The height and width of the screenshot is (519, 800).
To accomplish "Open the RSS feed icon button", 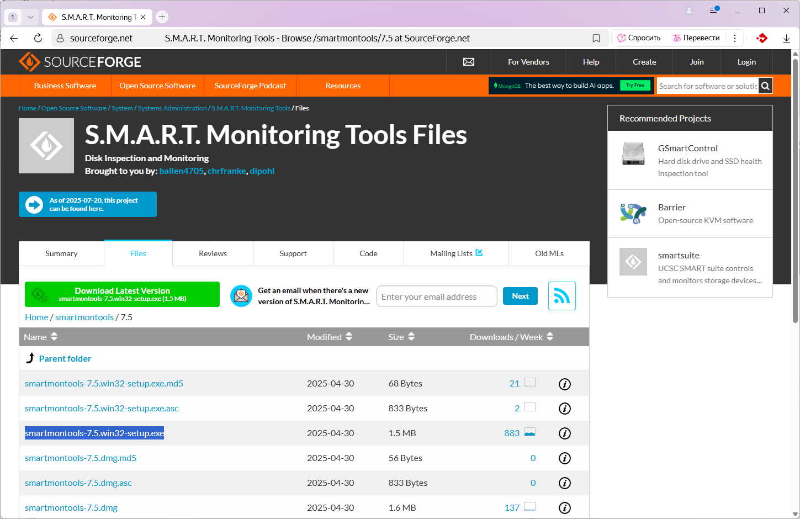I will coord(562,296).
